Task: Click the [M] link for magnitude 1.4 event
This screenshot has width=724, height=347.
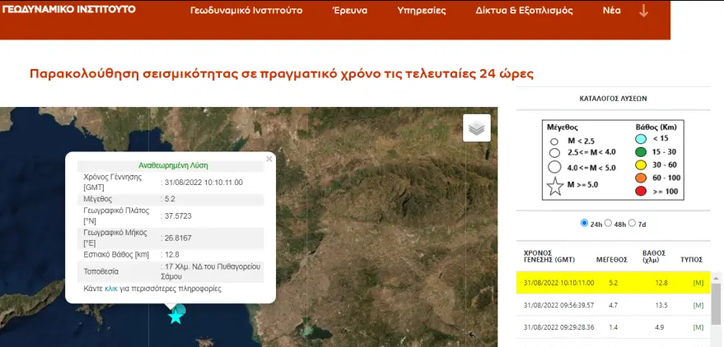Action: tap(698, 327)
